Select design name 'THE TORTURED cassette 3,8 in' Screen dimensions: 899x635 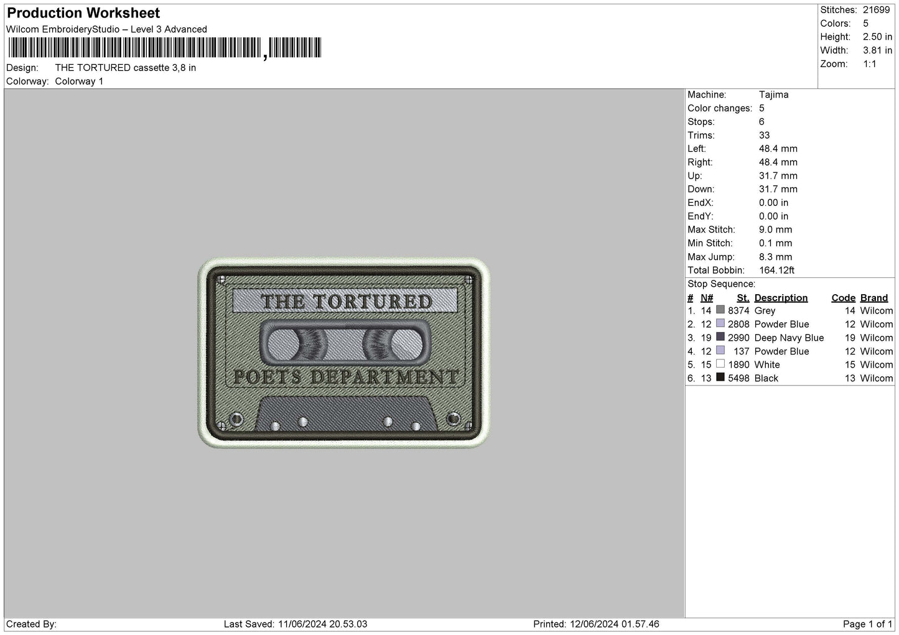tap(126, 68)
